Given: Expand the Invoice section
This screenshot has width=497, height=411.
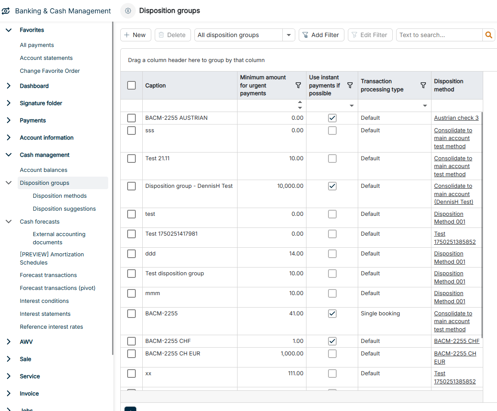Looking at the screenshot, I should [9, 393].
